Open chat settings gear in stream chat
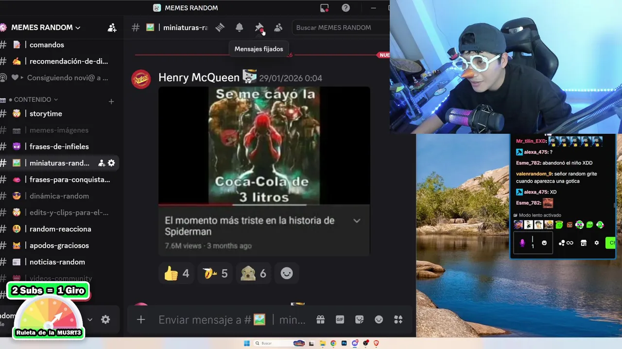Screen dimensions: 622x349 [597, 243]
